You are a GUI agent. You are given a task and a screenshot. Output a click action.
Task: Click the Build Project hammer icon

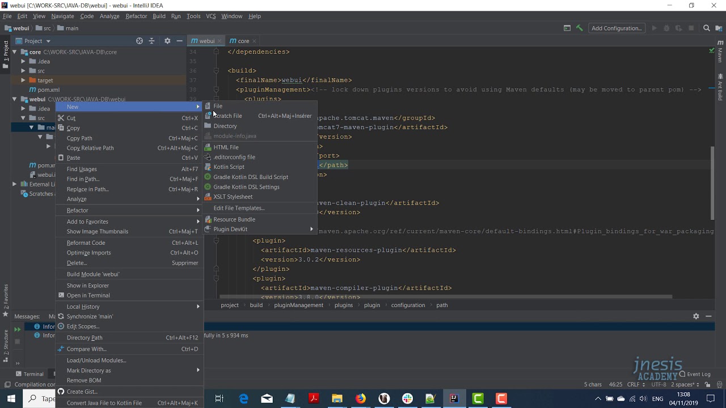[579, 28]
